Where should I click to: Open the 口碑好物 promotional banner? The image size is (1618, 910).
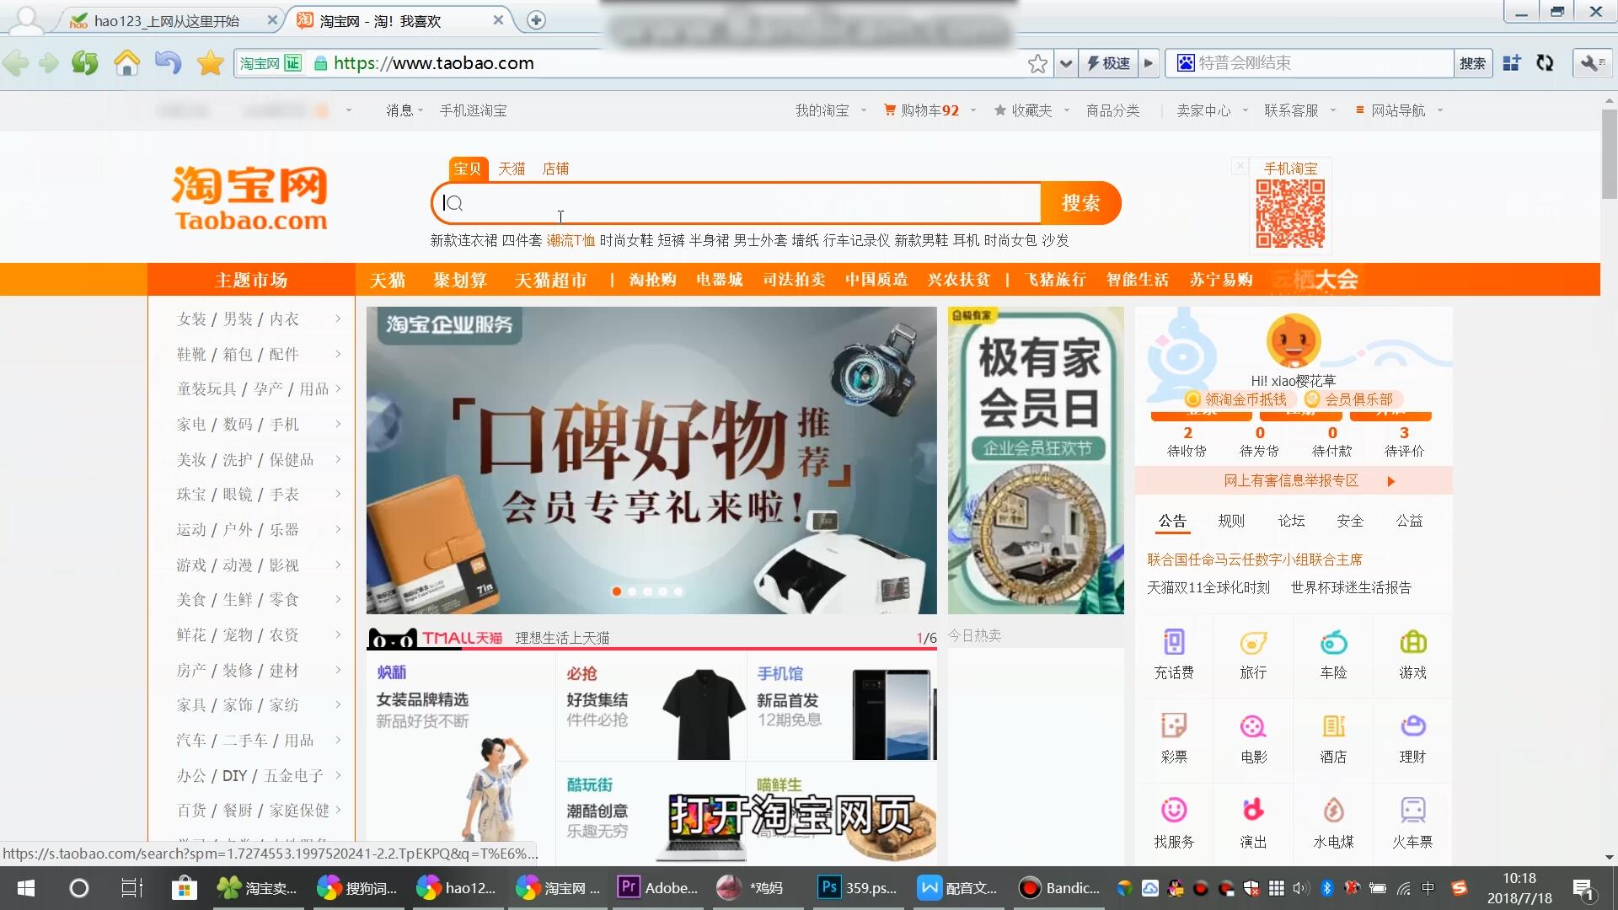pyautogui.click(x=651, y=460)
